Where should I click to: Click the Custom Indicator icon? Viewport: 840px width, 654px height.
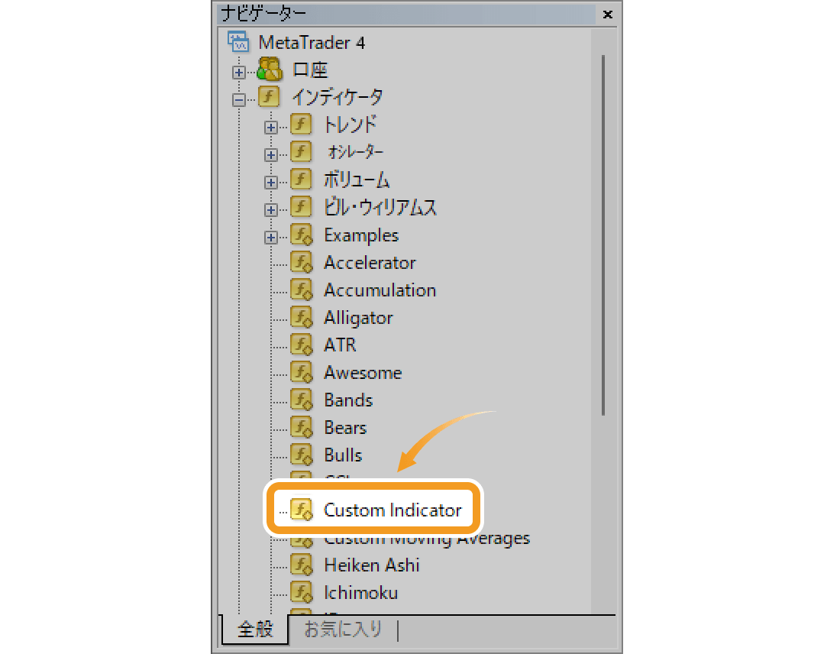point(302,510)
